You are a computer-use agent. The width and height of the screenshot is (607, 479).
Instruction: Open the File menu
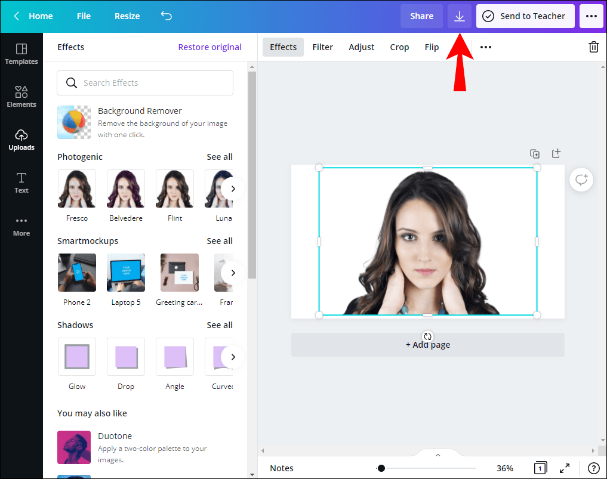83,16
